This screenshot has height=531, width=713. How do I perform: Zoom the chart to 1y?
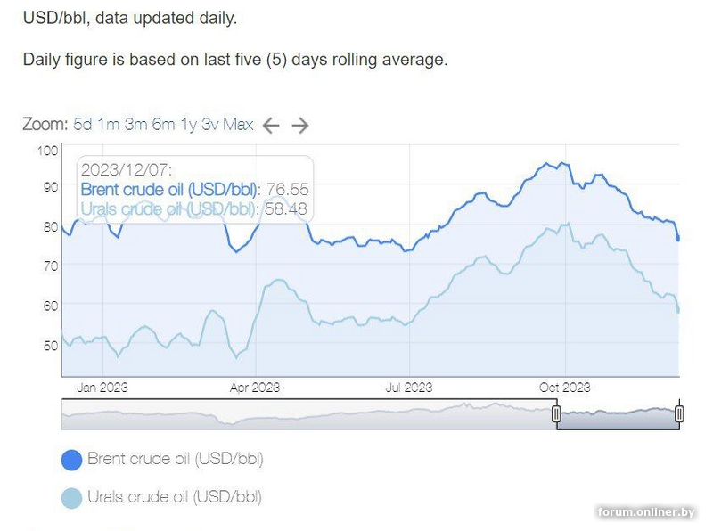point(188,125)
